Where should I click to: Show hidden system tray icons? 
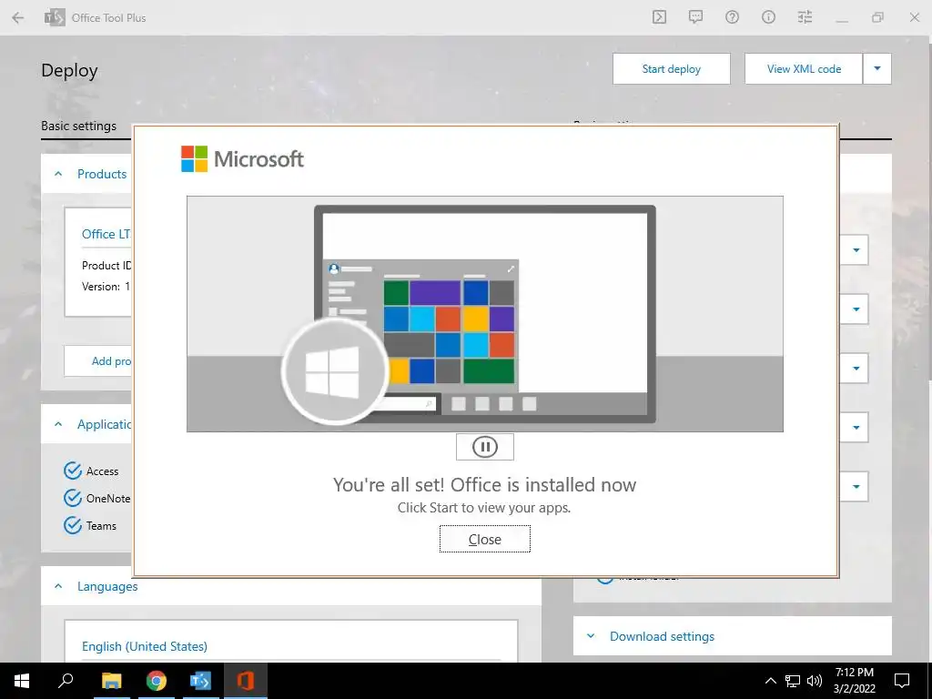pyautogui.click(x=770, y=681)
